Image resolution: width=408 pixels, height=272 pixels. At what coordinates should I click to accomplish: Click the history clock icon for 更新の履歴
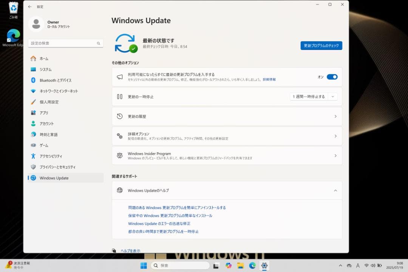120,116
